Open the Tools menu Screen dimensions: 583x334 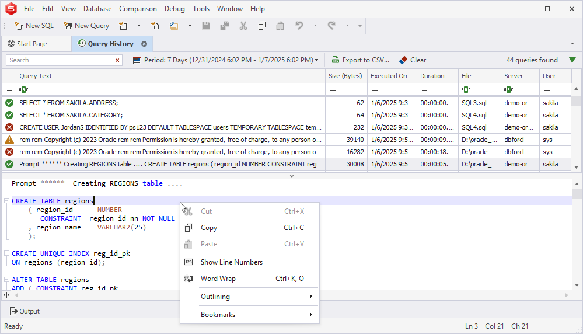point(201,9)
